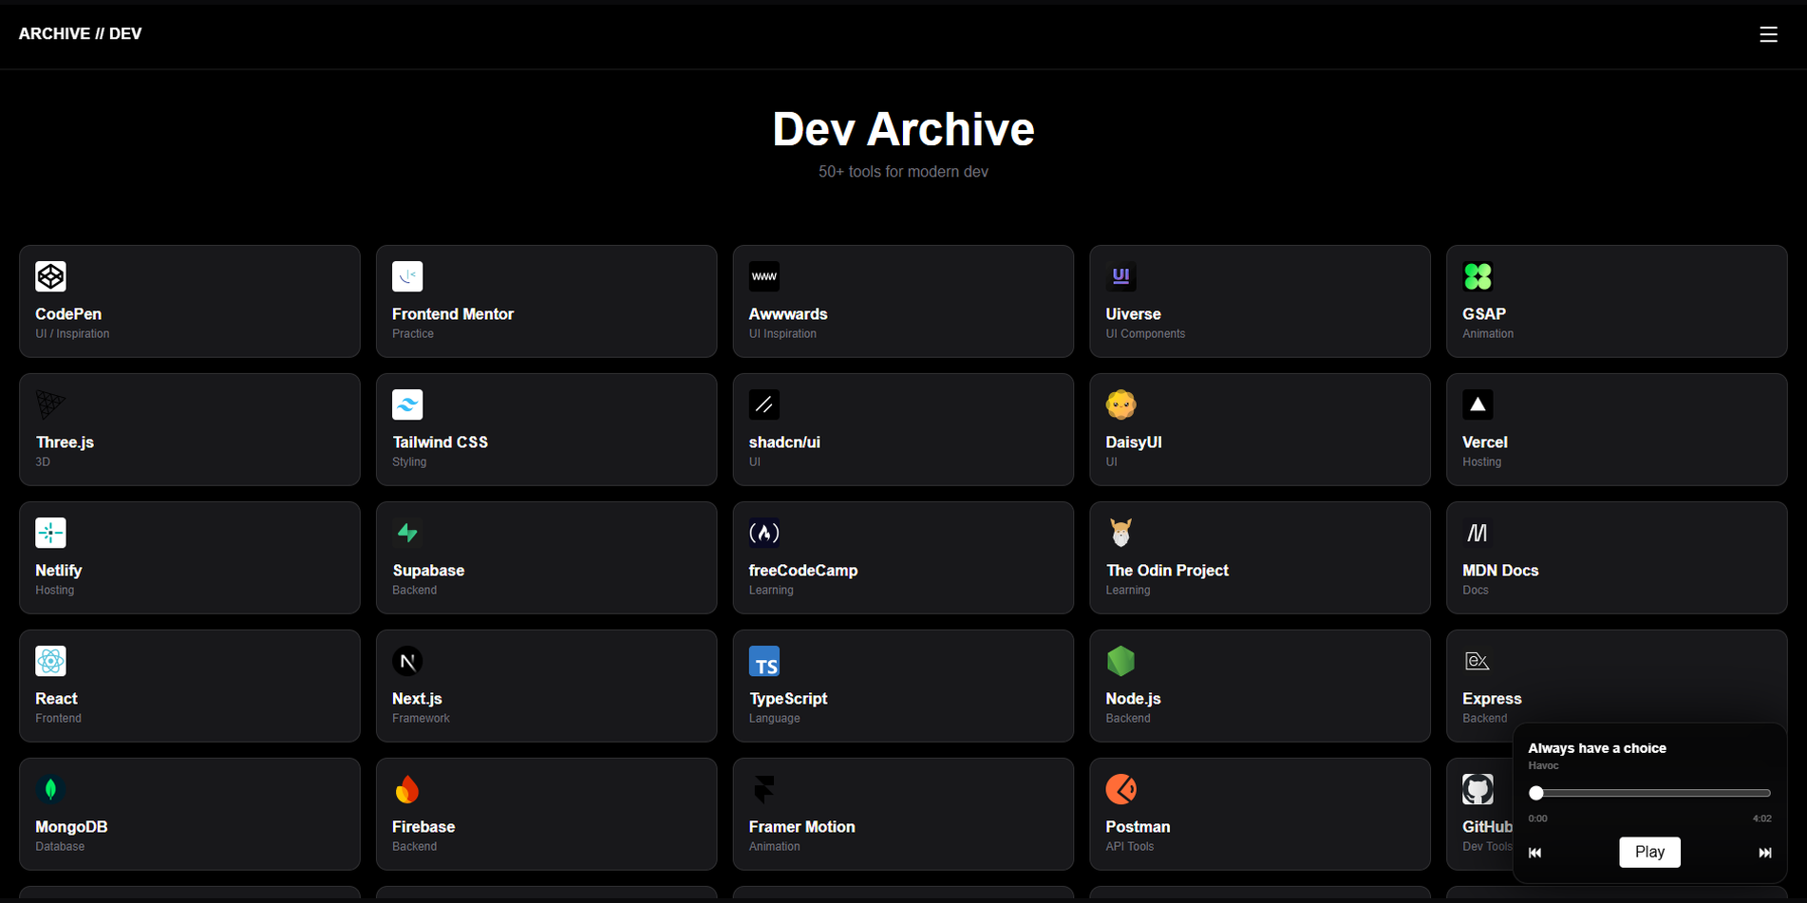Click the Postman orange icon
The image size is (1807, 903).
coord(1120,789)
